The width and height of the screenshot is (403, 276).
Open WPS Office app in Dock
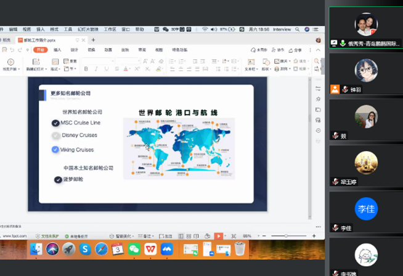150,249
